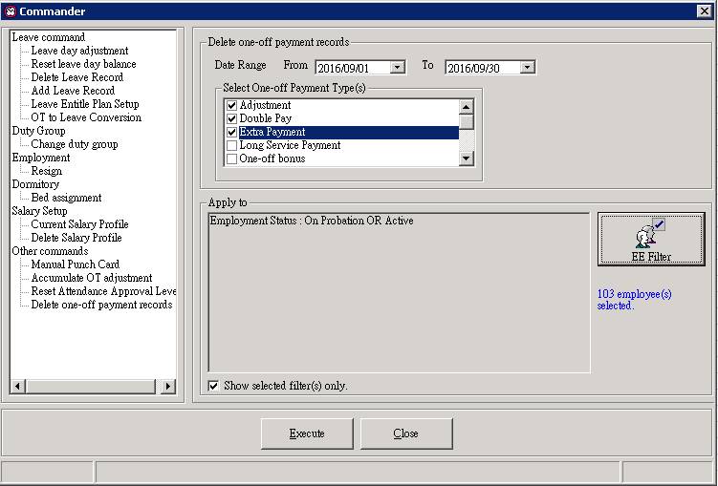Select Employment tree node
Image resolution: width=718 pixels, height=486 pixels.
[41, 158]
